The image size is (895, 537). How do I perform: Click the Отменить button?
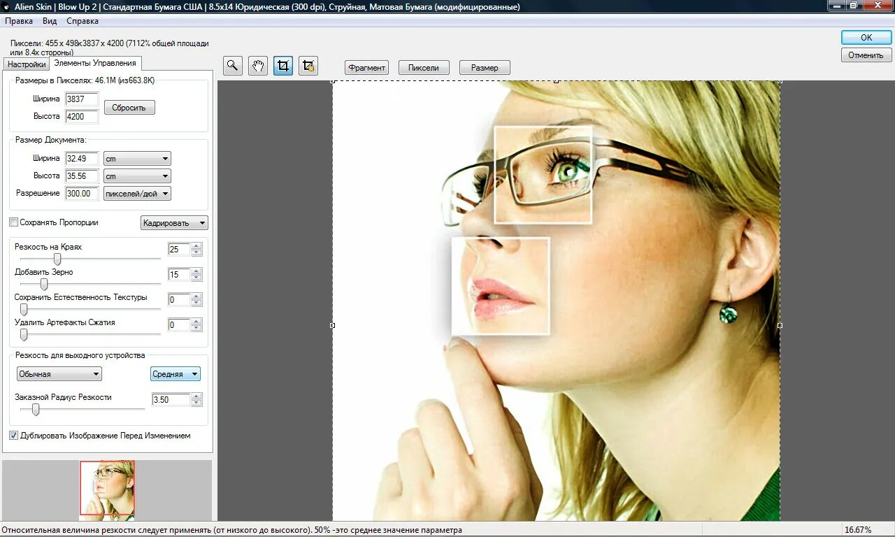tap(866, 55)
